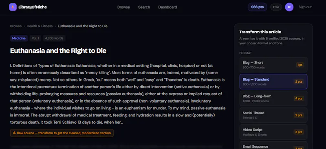This screenshot has height=149, width=326.
Task: Click the LibraryOfNiche lightning logo icon
Action: pyautogui.click(x=13, y=7)
